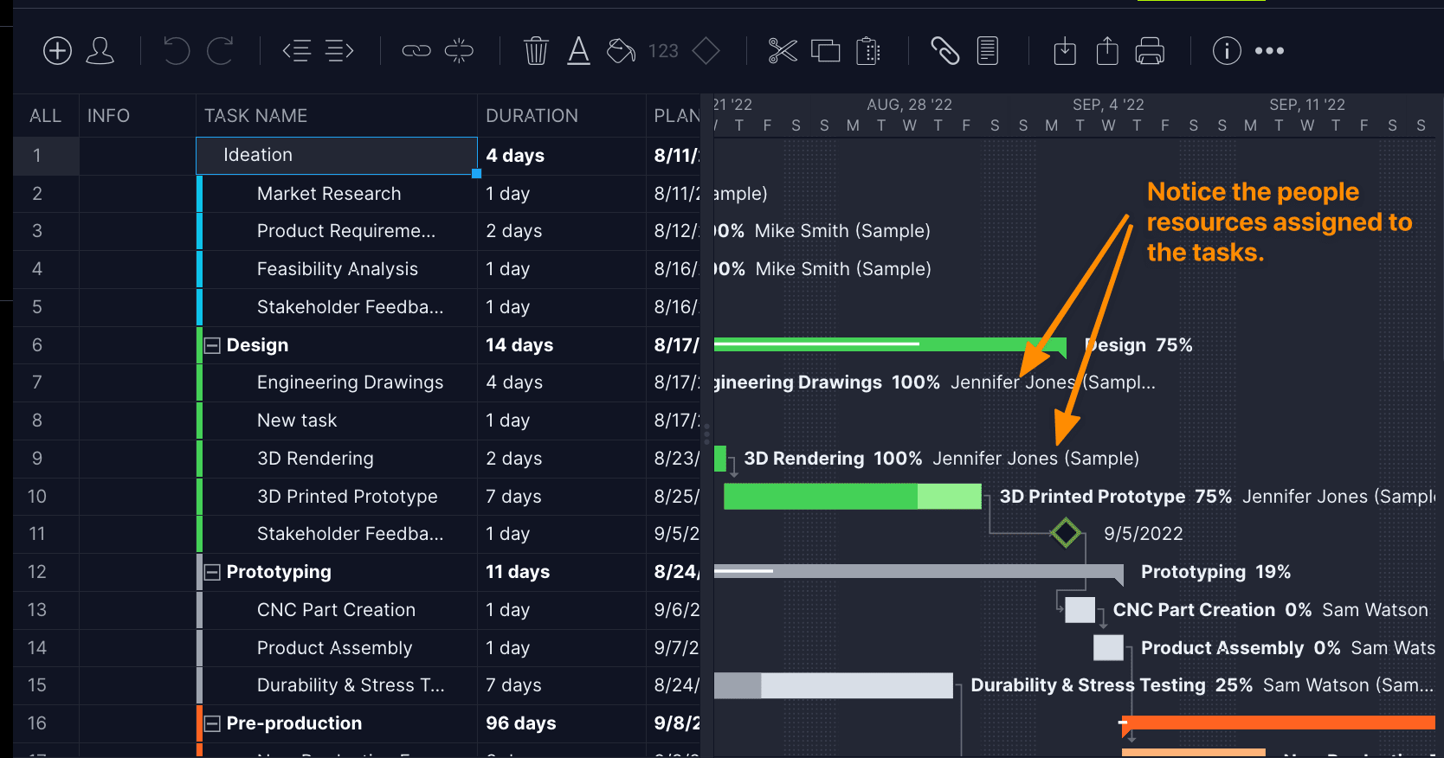Select the ALL column header
The height and width of the screenshot is (758, 1444).
click(x=45, y=116)
